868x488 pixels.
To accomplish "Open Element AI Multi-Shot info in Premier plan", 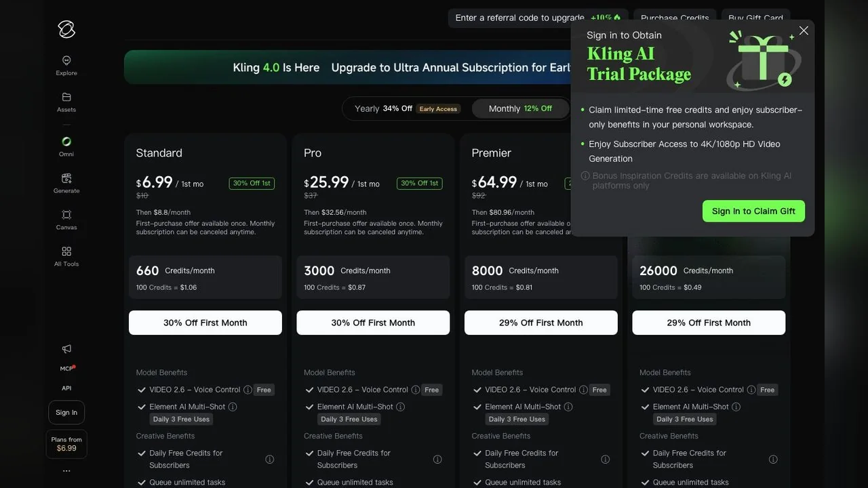I will click(x=568, y=407).
